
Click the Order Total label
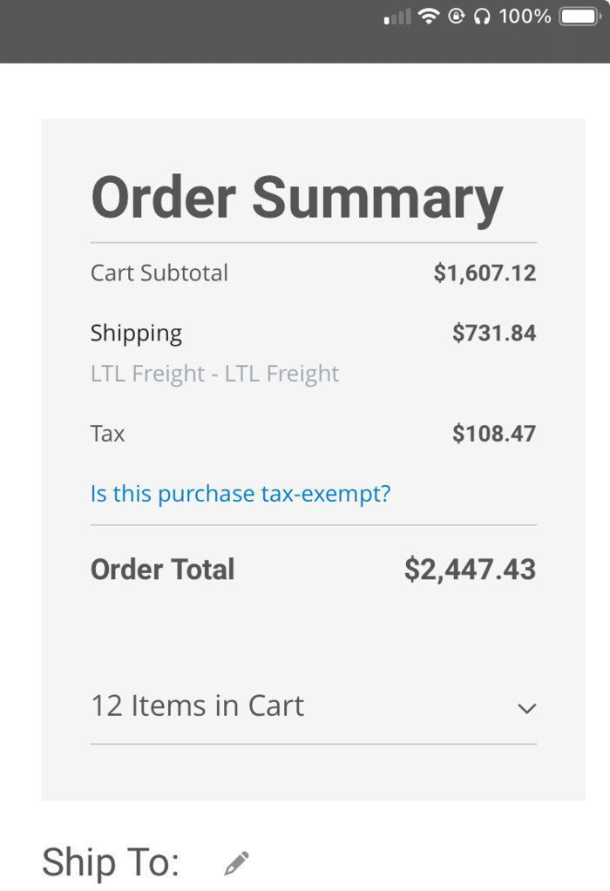(163, 570)
